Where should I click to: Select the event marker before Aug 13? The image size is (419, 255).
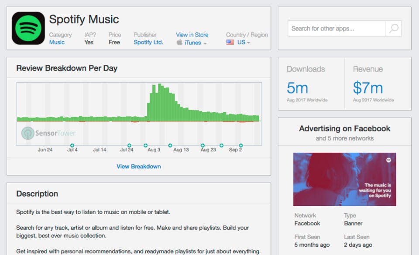[170, 145]
